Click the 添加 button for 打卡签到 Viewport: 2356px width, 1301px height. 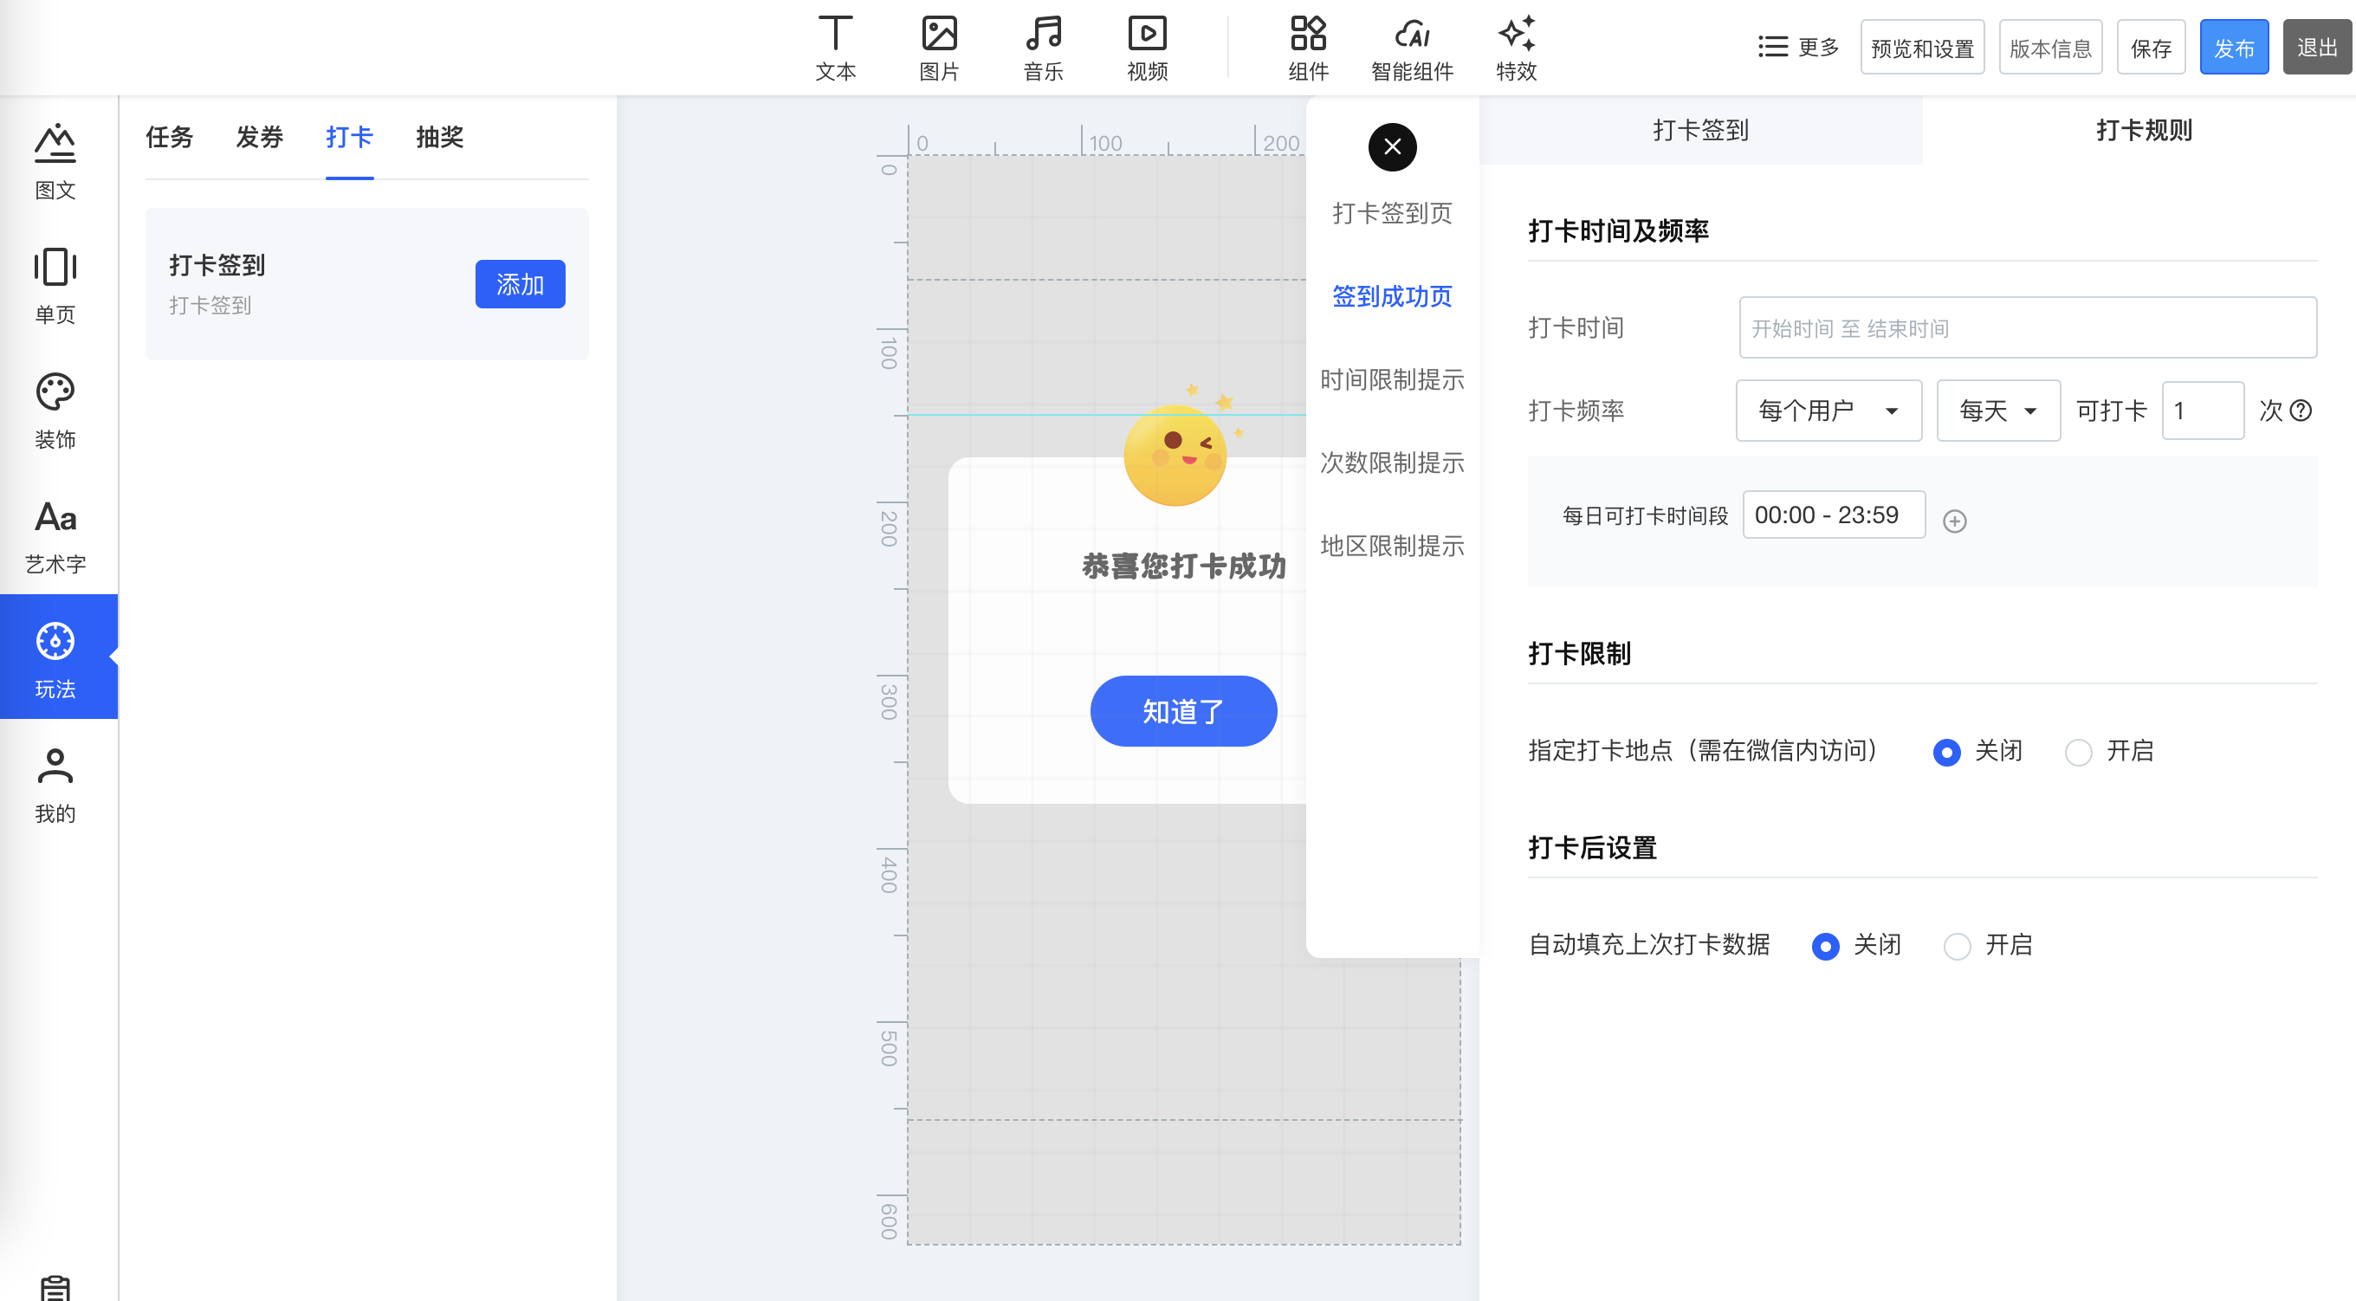pyautogui.click(x=520, y=284)
